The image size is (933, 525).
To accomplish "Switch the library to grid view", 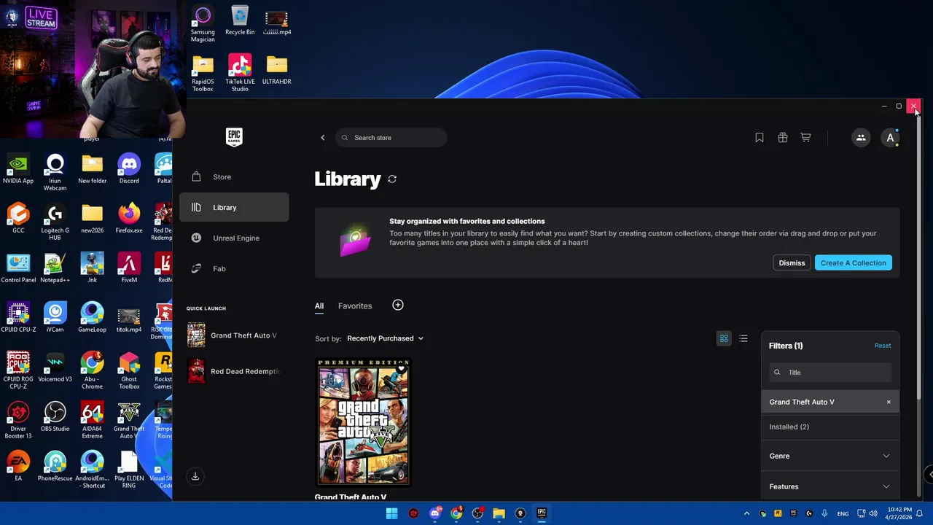I will pyautogui.click(x=724, y=338).
